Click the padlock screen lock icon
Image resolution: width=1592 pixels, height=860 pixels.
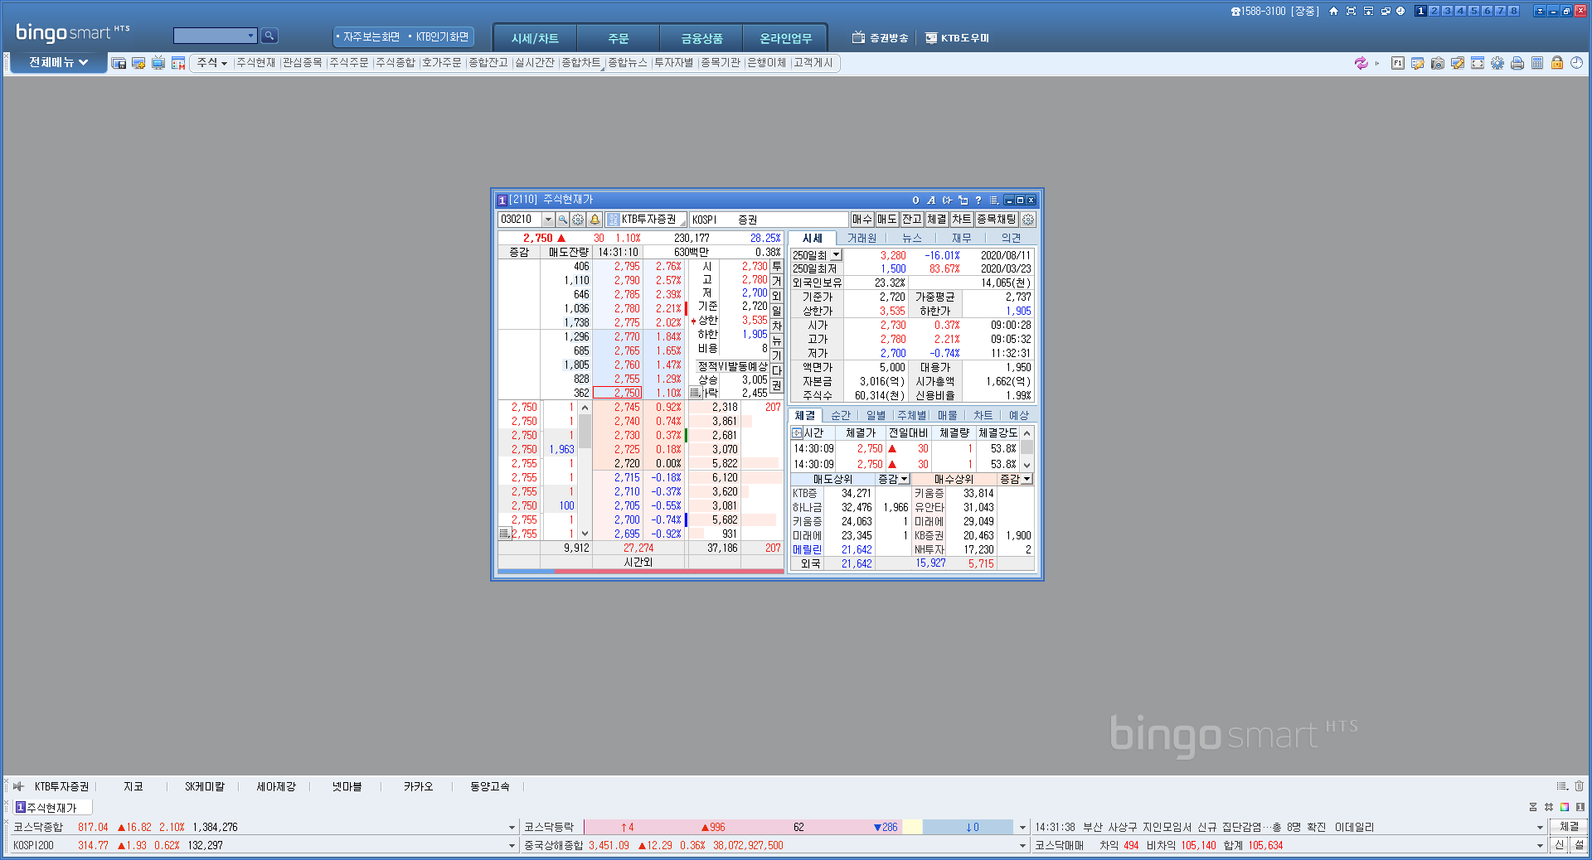pyautogui.click(x=1557, y=63)
